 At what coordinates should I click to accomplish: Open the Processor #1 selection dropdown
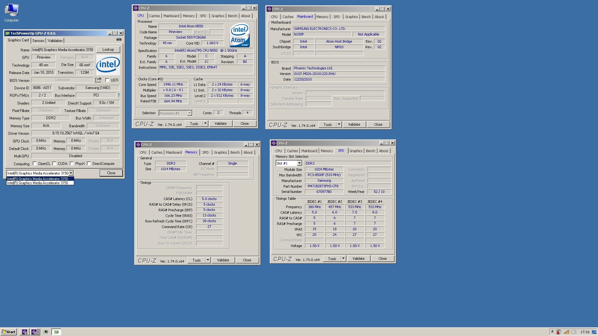click(189, 113)
